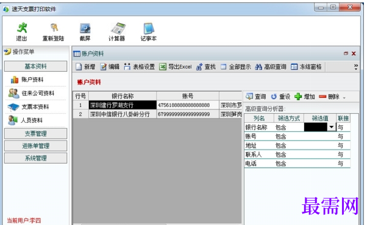Click 与 join value for 电话 row
Viewport: 370px width, 225px height.
tap(340, 164)
